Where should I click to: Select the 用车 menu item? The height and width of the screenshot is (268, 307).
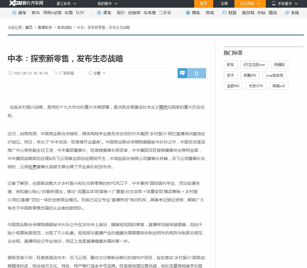pos(196,13)
